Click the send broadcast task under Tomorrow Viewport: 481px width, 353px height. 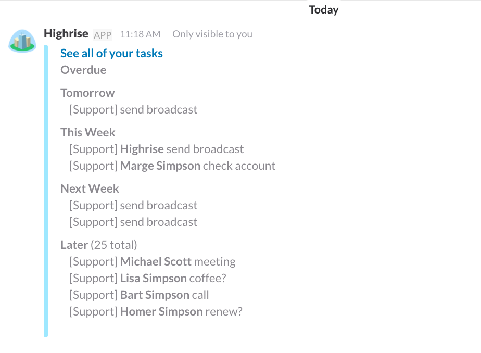click(133, 109)
